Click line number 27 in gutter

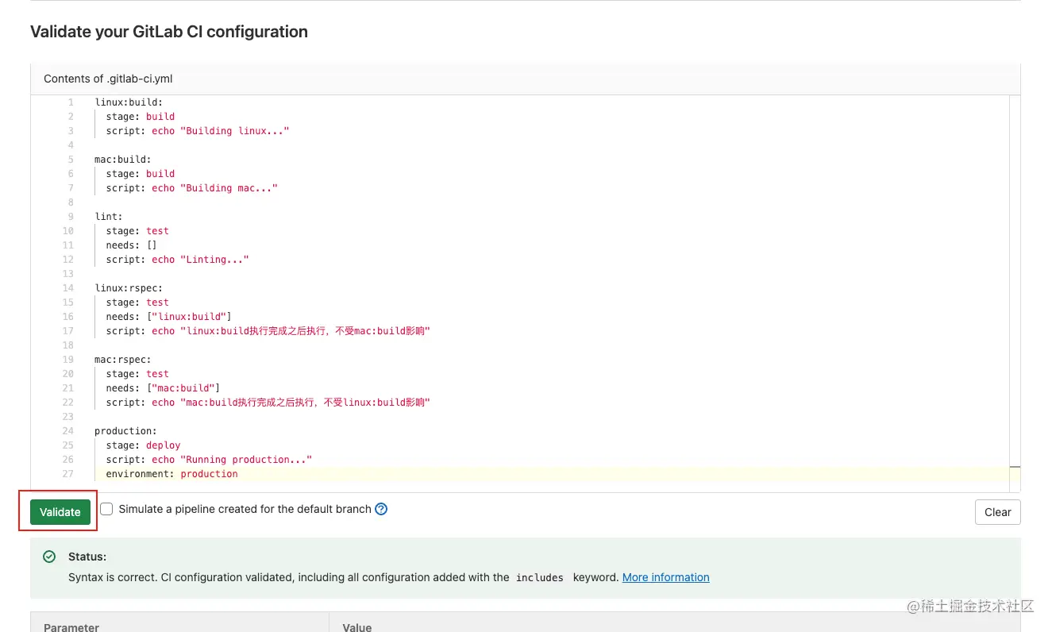67,474
